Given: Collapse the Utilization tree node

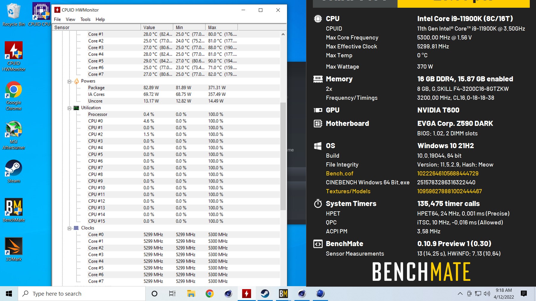Looking at the screenshot, I should [69, 108].
